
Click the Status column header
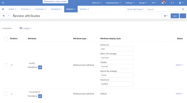pos(180,38)
